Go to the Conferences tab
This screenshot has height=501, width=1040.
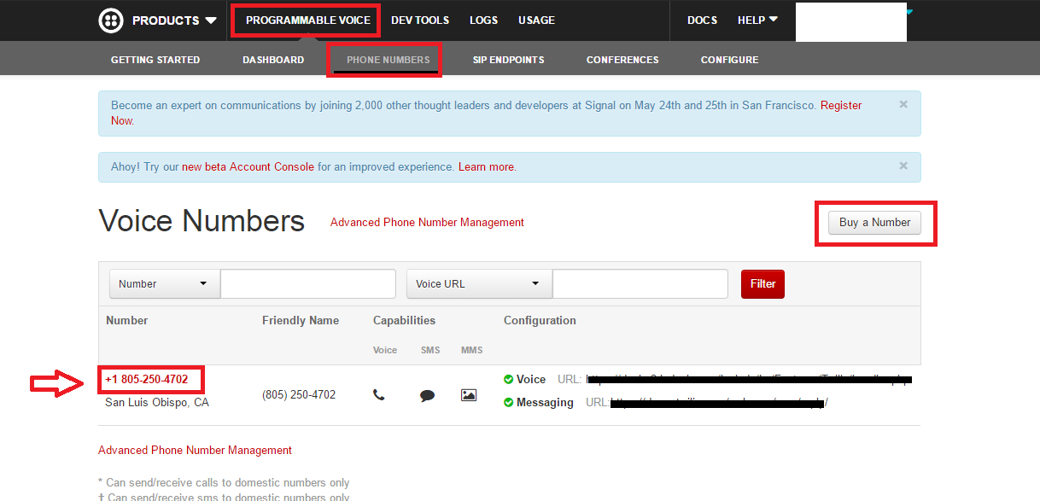[622, 60]
